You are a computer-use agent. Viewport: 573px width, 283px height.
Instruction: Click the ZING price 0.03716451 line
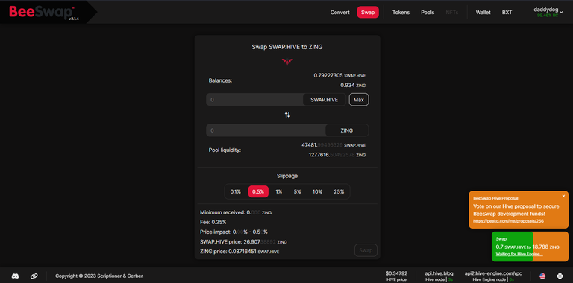[239, 252]
